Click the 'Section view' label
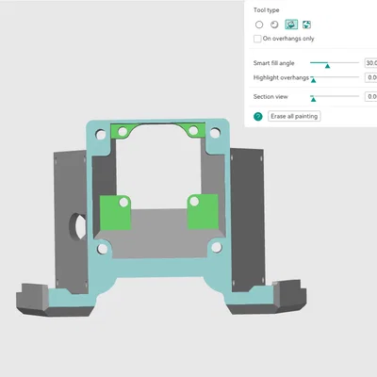The width and height of the screenshot is (377, 377). [x=270, y=97]
